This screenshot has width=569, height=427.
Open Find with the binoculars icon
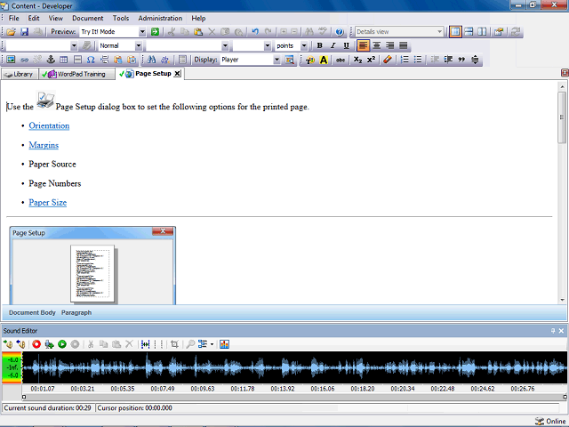pyautogui.click(x=152, y=60)
